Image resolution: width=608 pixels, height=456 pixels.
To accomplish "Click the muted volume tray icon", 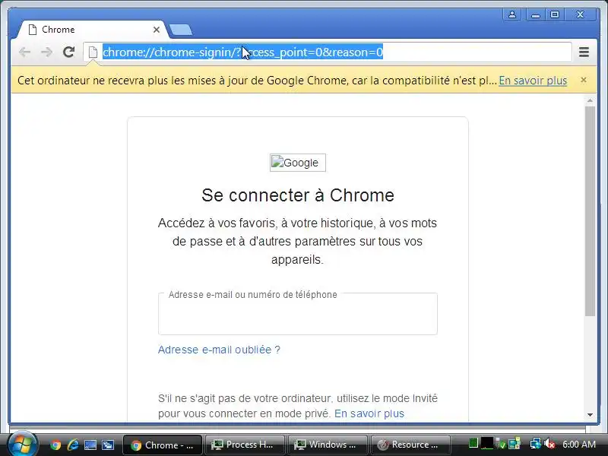I will 549,444.
